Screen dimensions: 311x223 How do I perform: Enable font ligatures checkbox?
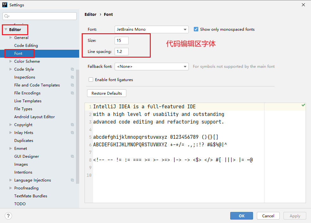click(91, 80)
